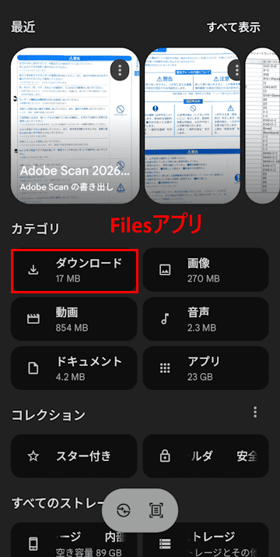This screenshot has width=280, height=557.
Task: Open the ドキュメント category
Action: 74,368
